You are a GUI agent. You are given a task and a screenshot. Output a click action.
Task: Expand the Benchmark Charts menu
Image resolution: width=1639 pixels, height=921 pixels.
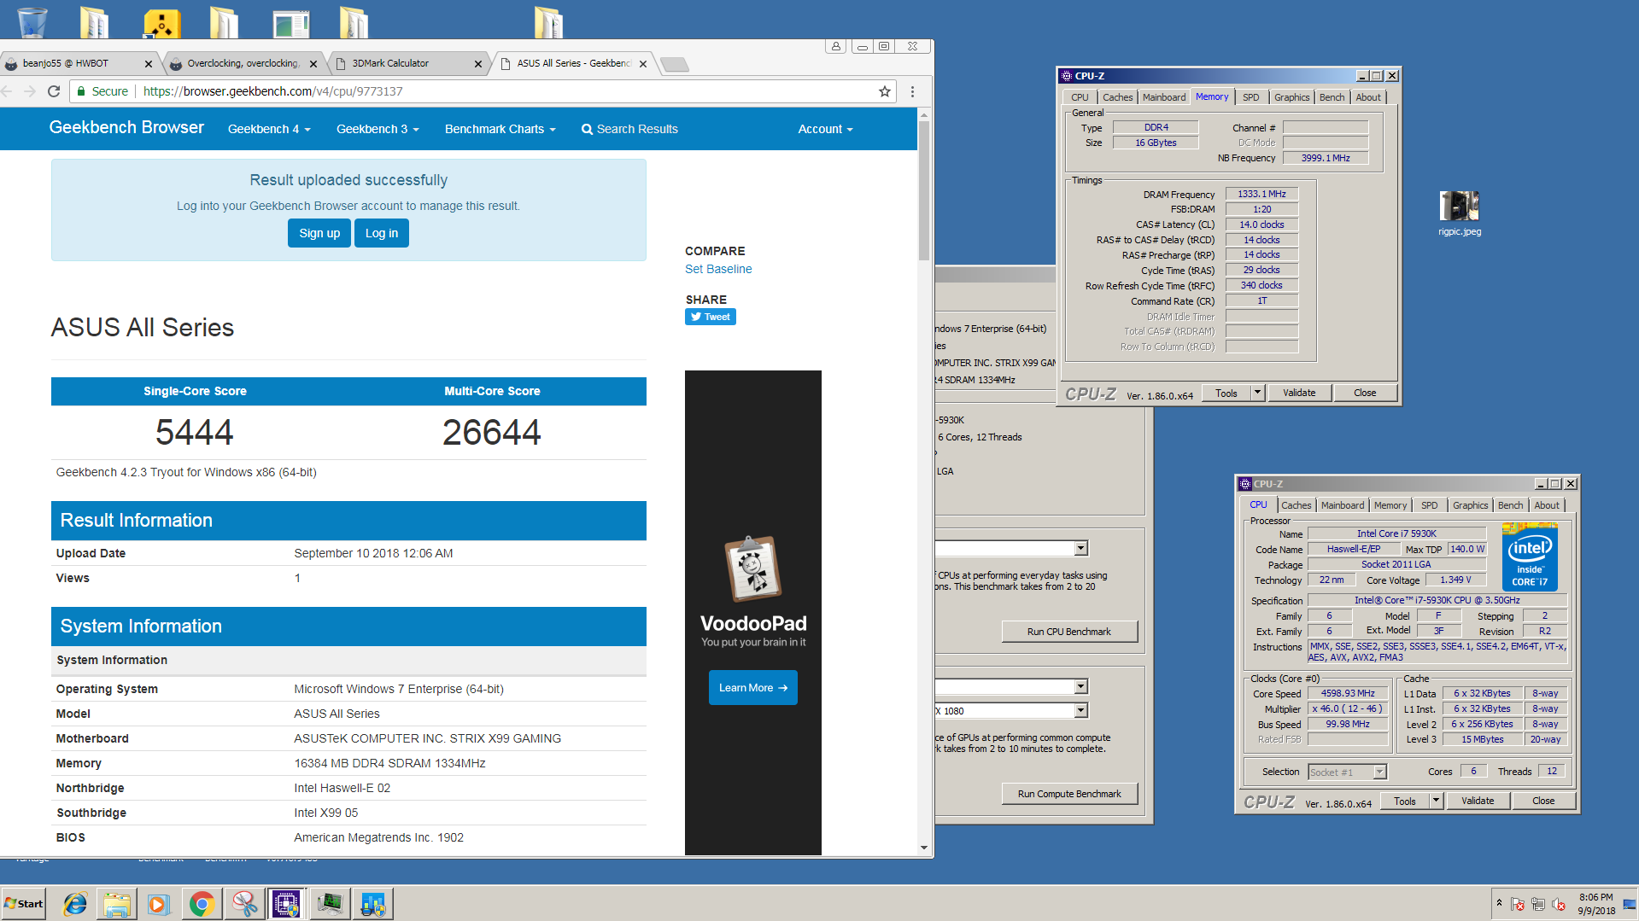500,129
